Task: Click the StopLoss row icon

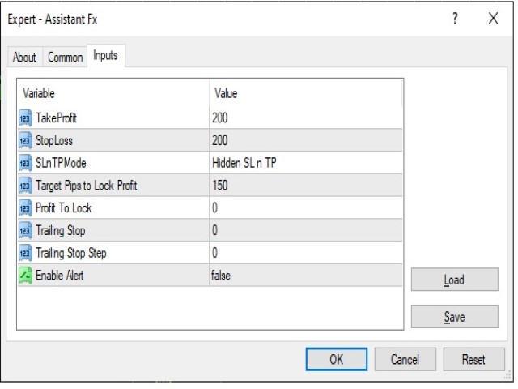Action: [x=25, y=140]
